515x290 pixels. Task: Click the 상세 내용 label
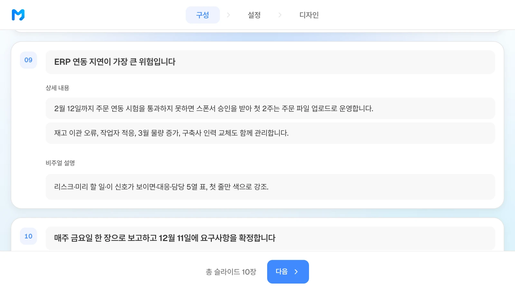tap(57, 88)
